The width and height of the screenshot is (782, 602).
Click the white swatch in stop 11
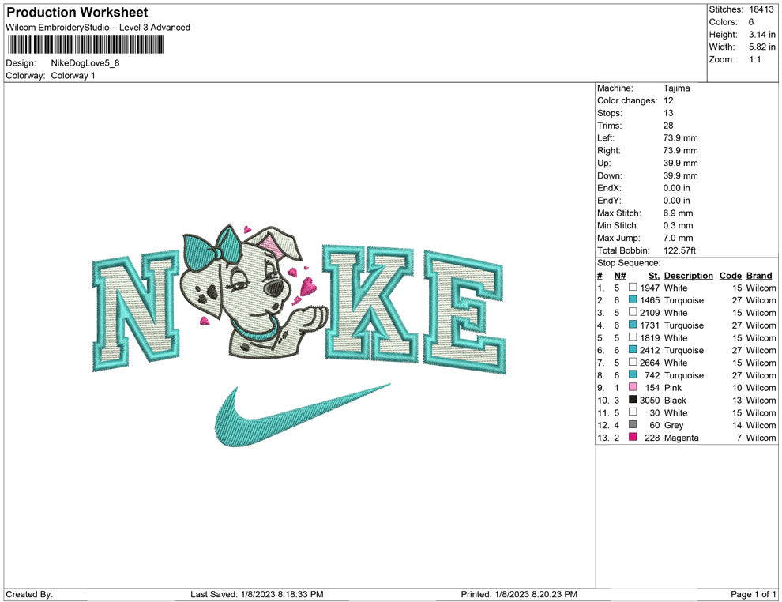633,412
